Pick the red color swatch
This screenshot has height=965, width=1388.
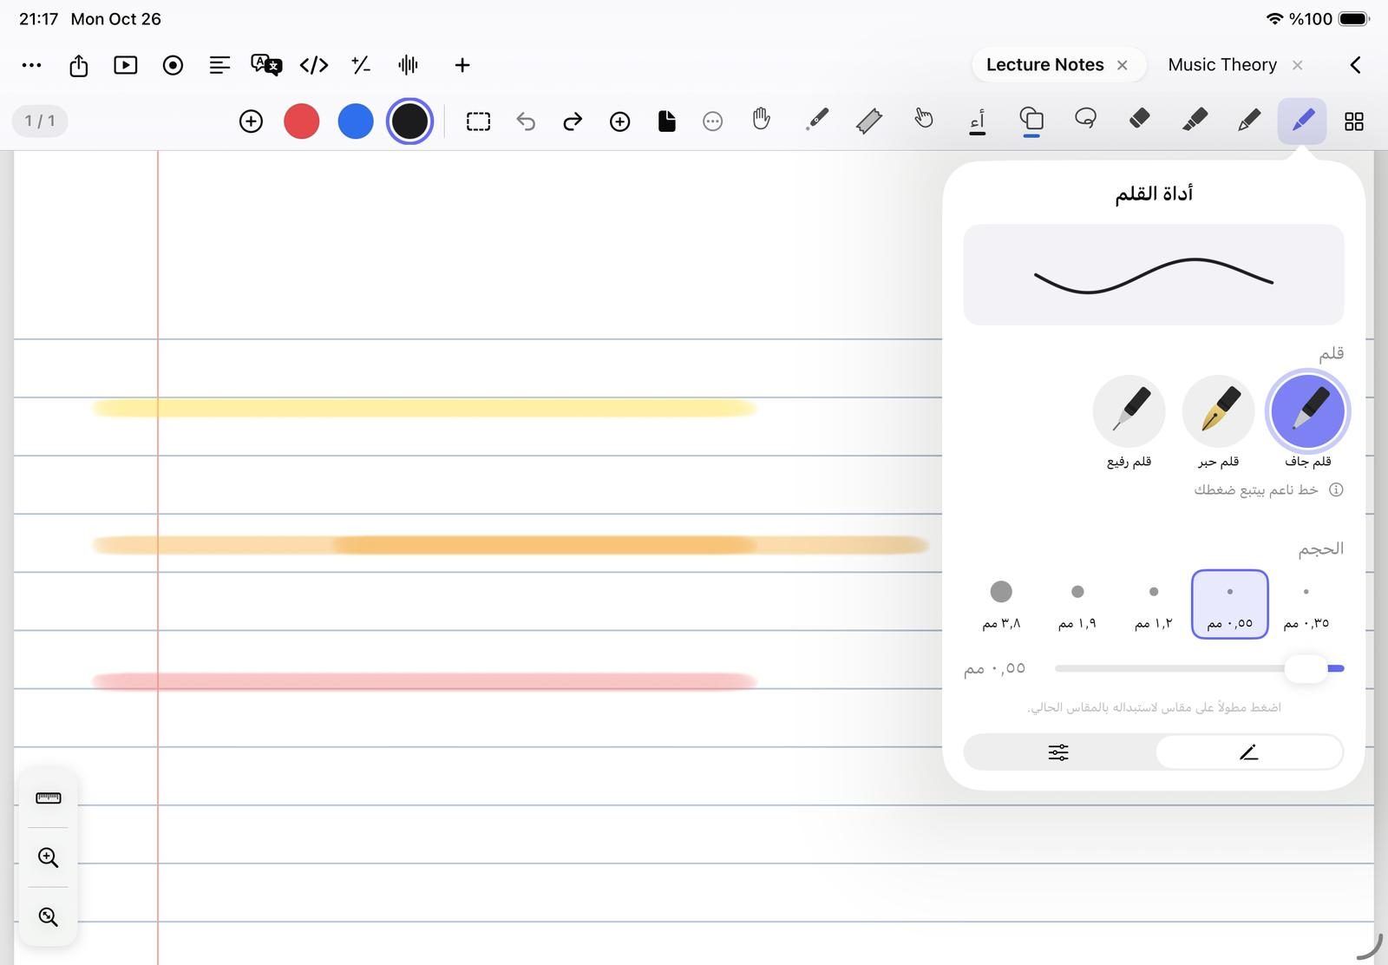click(302, 121)
